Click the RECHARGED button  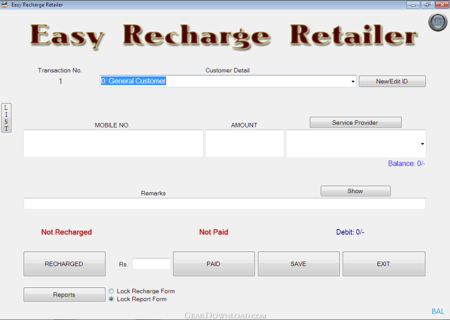click(65, 264)
